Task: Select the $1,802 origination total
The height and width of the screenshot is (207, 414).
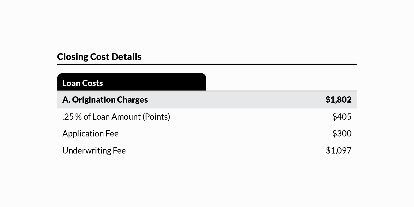Action: pyautogui.click(x=338, y=99)
